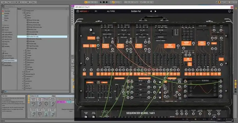Open the Instruments browser category

(8, 32)
